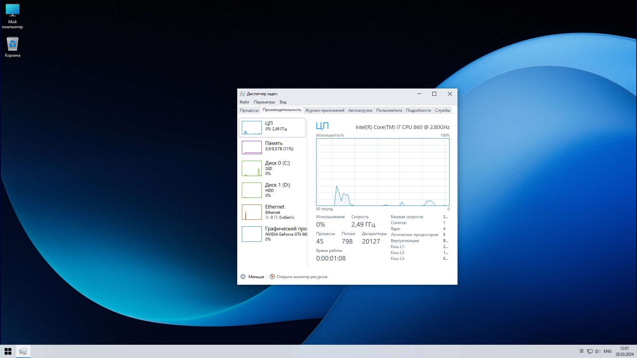Viewport: 637px width, 358px height.
Task: Select the CPU (ЦП) performance thumbnail graph
Action: pos(251,128)
